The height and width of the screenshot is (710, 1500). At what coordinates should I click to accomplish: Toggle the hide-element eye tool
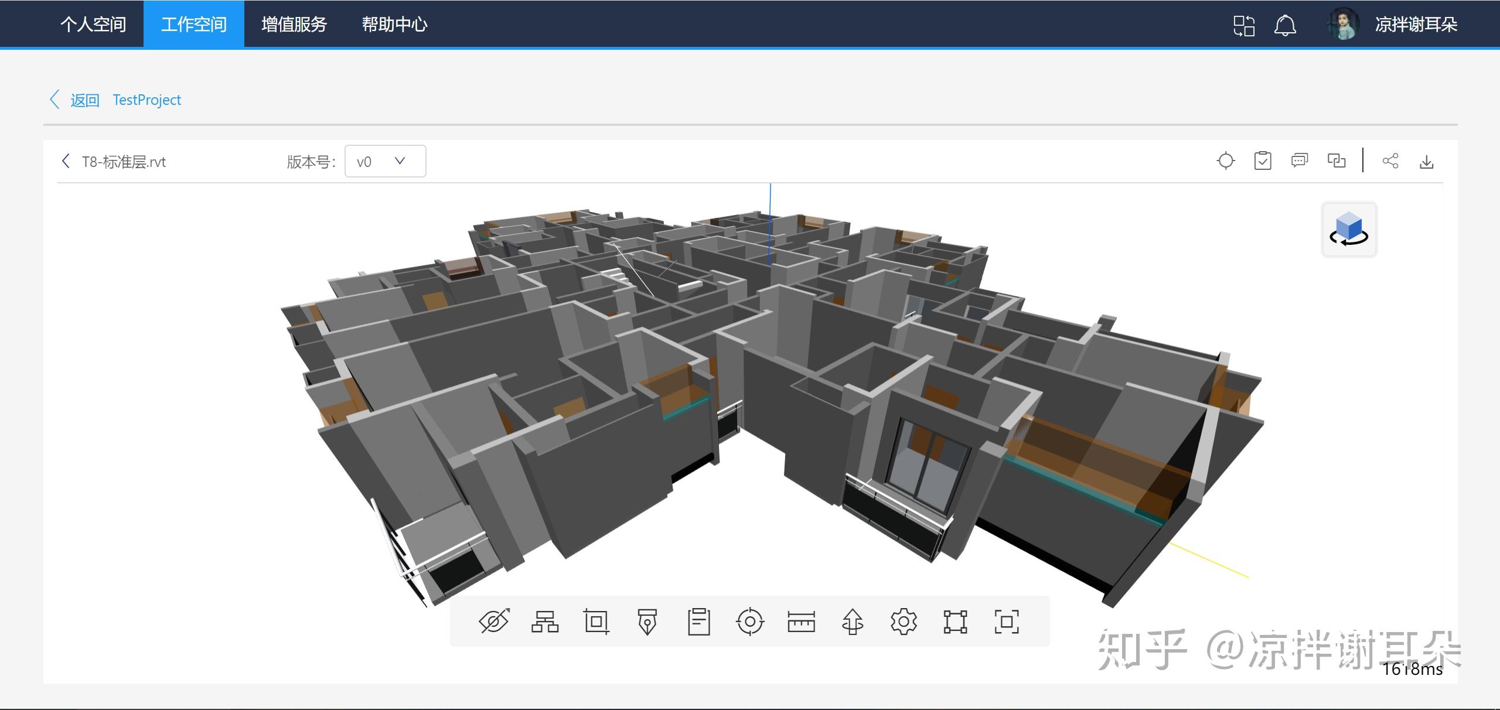click(494, 622)
